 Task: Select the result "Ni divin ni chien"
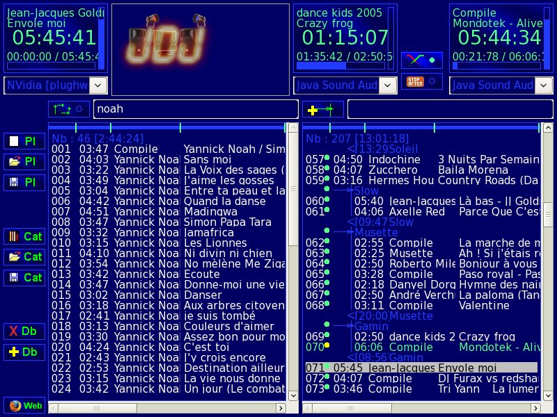pyautogui.click(x=168, y=253)
